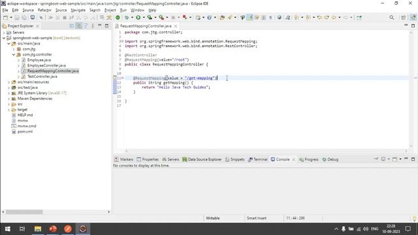This screenshot has height=235, width=418.
Task: Open the New file dropdown arrow
Action: 11,18
